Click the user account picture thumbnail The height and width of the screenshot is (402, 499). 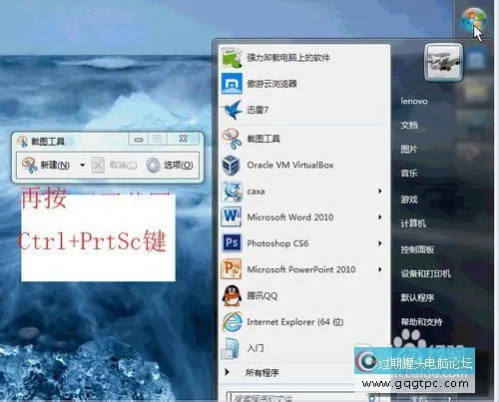[x=443, y=62]
